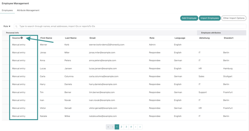Click first name Werner
The image size is (249, 131).
(43, 45)
